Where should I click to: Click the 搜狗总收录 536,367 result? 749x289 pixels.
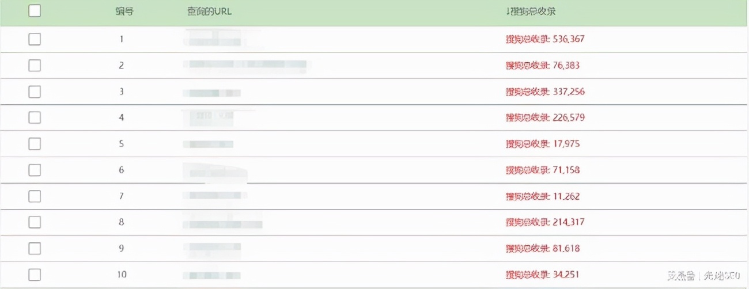pyautogui.click(x=545, y=39)
